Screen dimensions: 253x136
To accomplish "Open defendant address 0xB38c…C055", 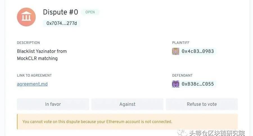I will [x=198, y=84].
